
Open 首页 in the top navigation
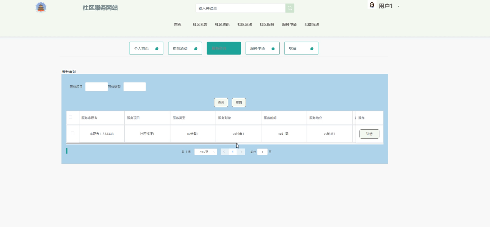[x=178, y=24]
